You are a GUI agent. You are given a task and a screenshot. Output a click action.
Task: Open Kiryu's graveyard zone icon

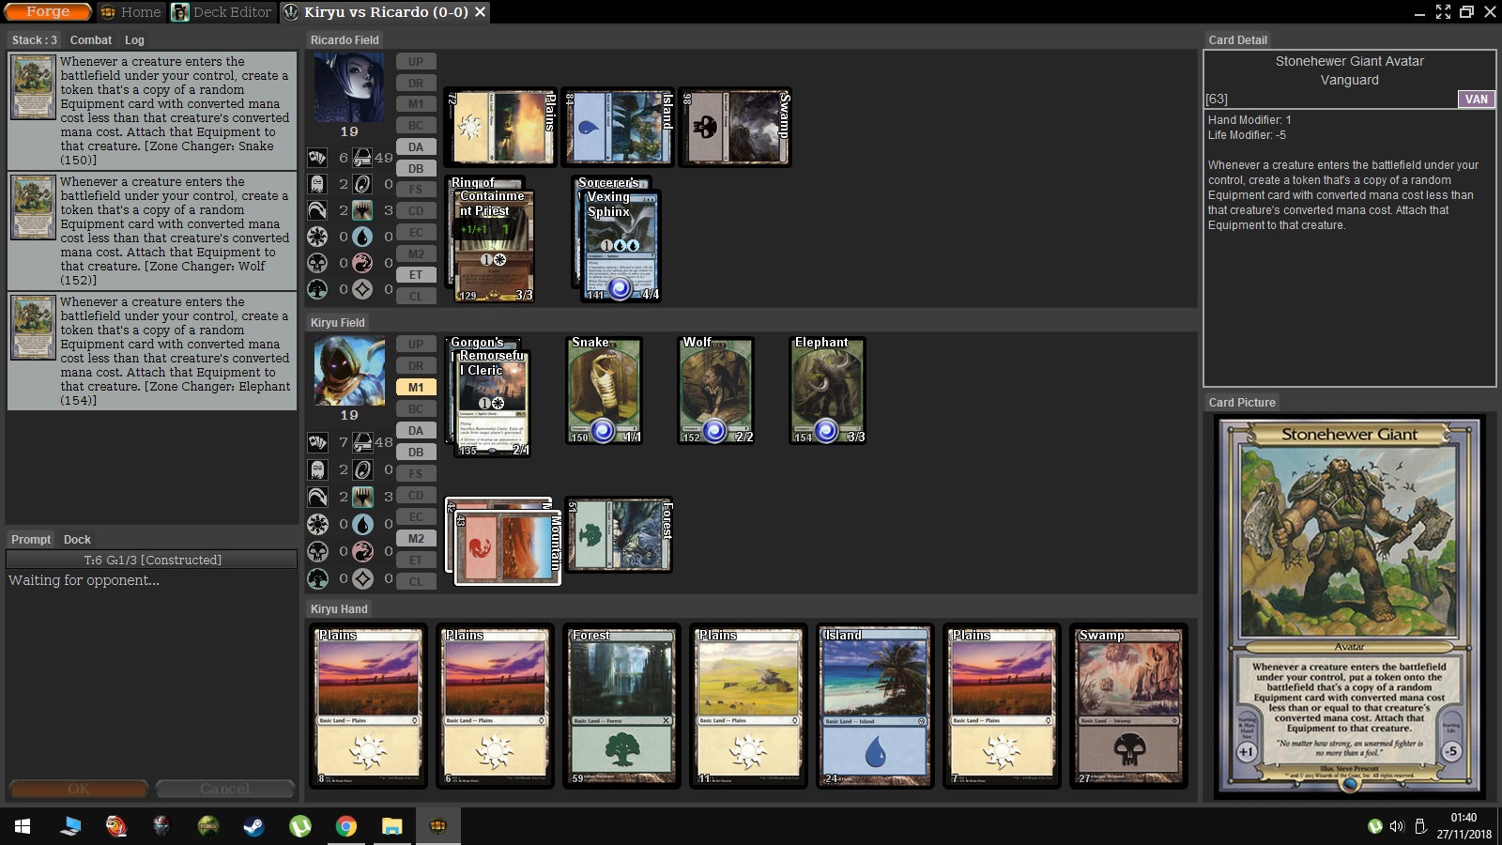click(x=318, y=469)
